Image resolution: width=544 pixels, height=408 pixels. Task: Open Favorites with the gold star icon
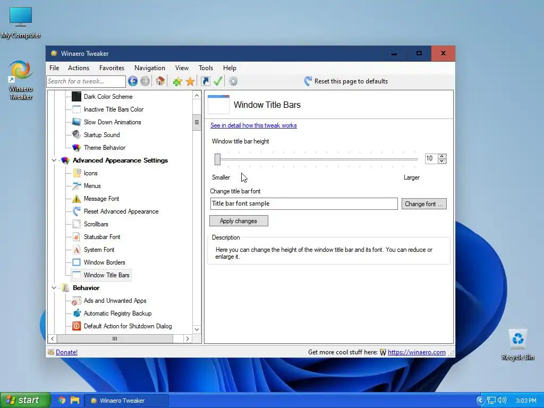pyautogui.click(x=190, y=81)
